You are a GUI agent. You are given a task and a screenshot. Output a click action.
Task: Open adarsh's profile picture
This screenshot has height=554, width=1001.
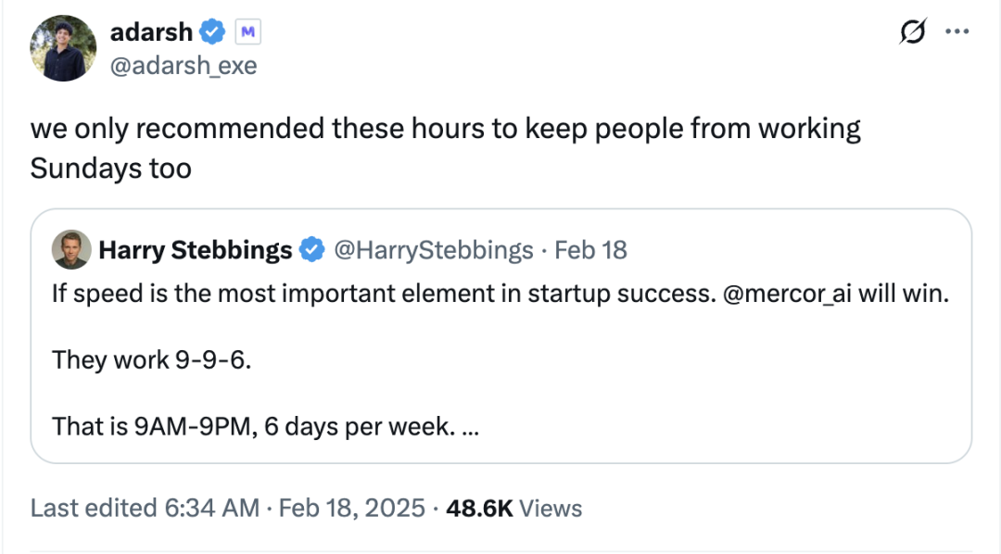click(x=63, y=48)
